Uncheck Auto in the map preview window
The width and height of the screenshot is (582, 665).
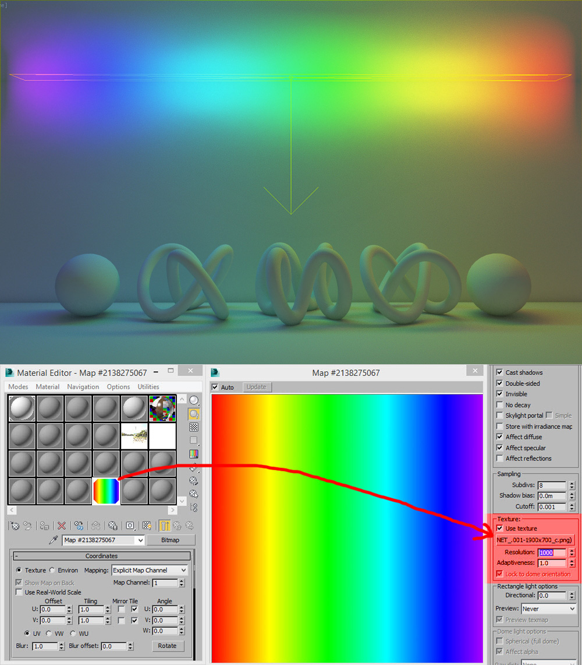pyautogui.click(x=215, y=387)
